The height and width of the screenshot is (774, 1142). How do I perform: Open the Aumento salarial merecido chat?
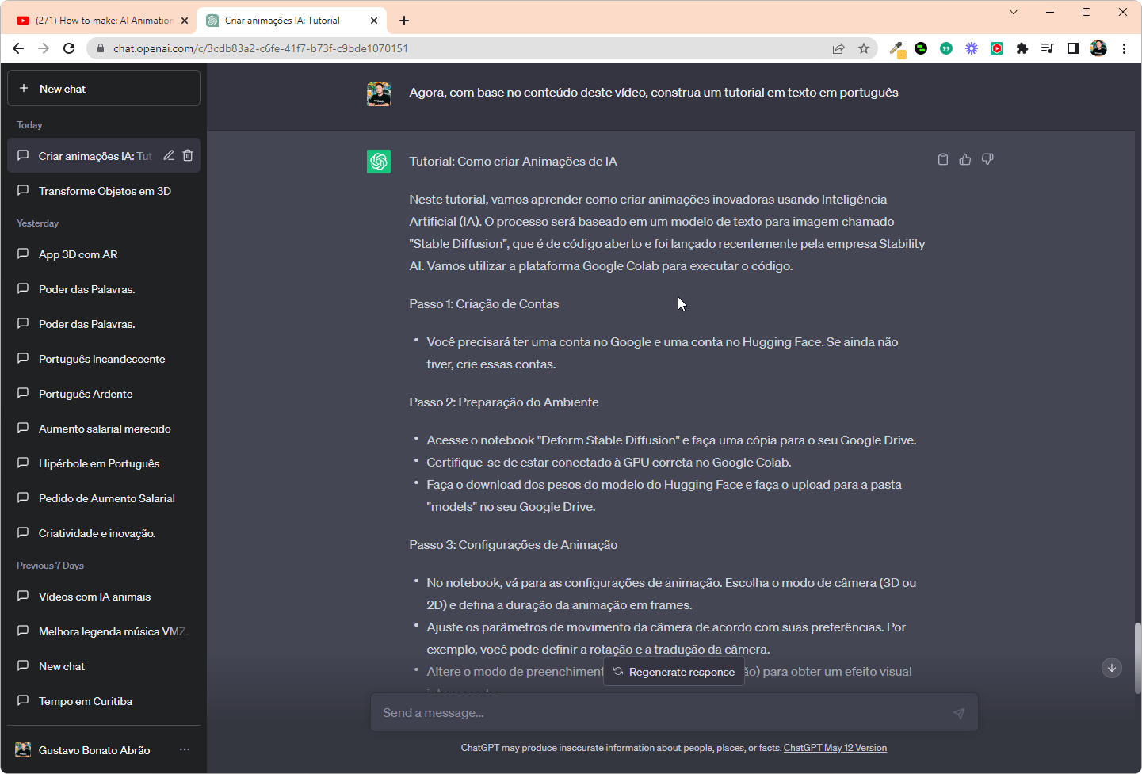[x=104, y=429]
